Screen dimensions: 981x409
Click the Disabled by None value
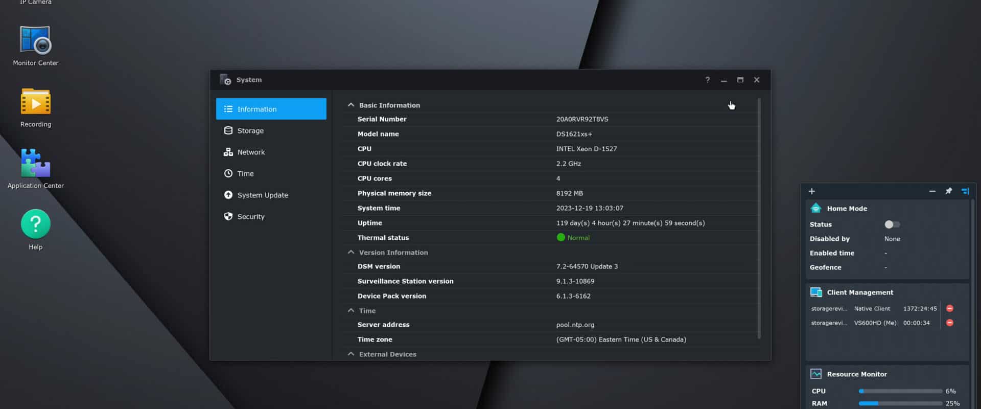point(892,239)
